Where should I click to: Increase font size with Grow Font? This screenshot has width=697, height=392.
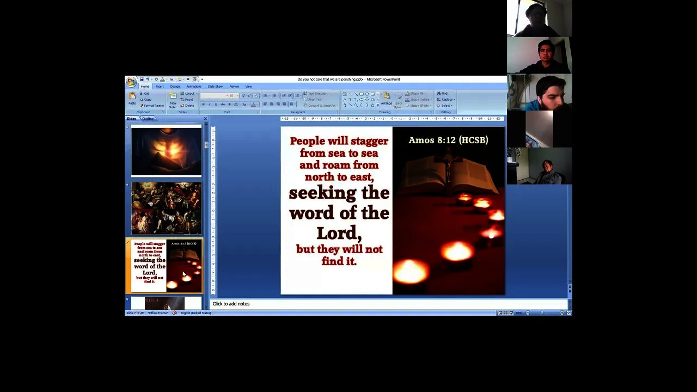click(243, 96)
